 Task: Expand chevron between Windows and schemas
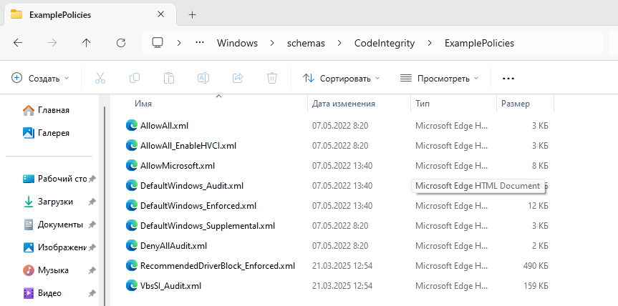[272, 43]
